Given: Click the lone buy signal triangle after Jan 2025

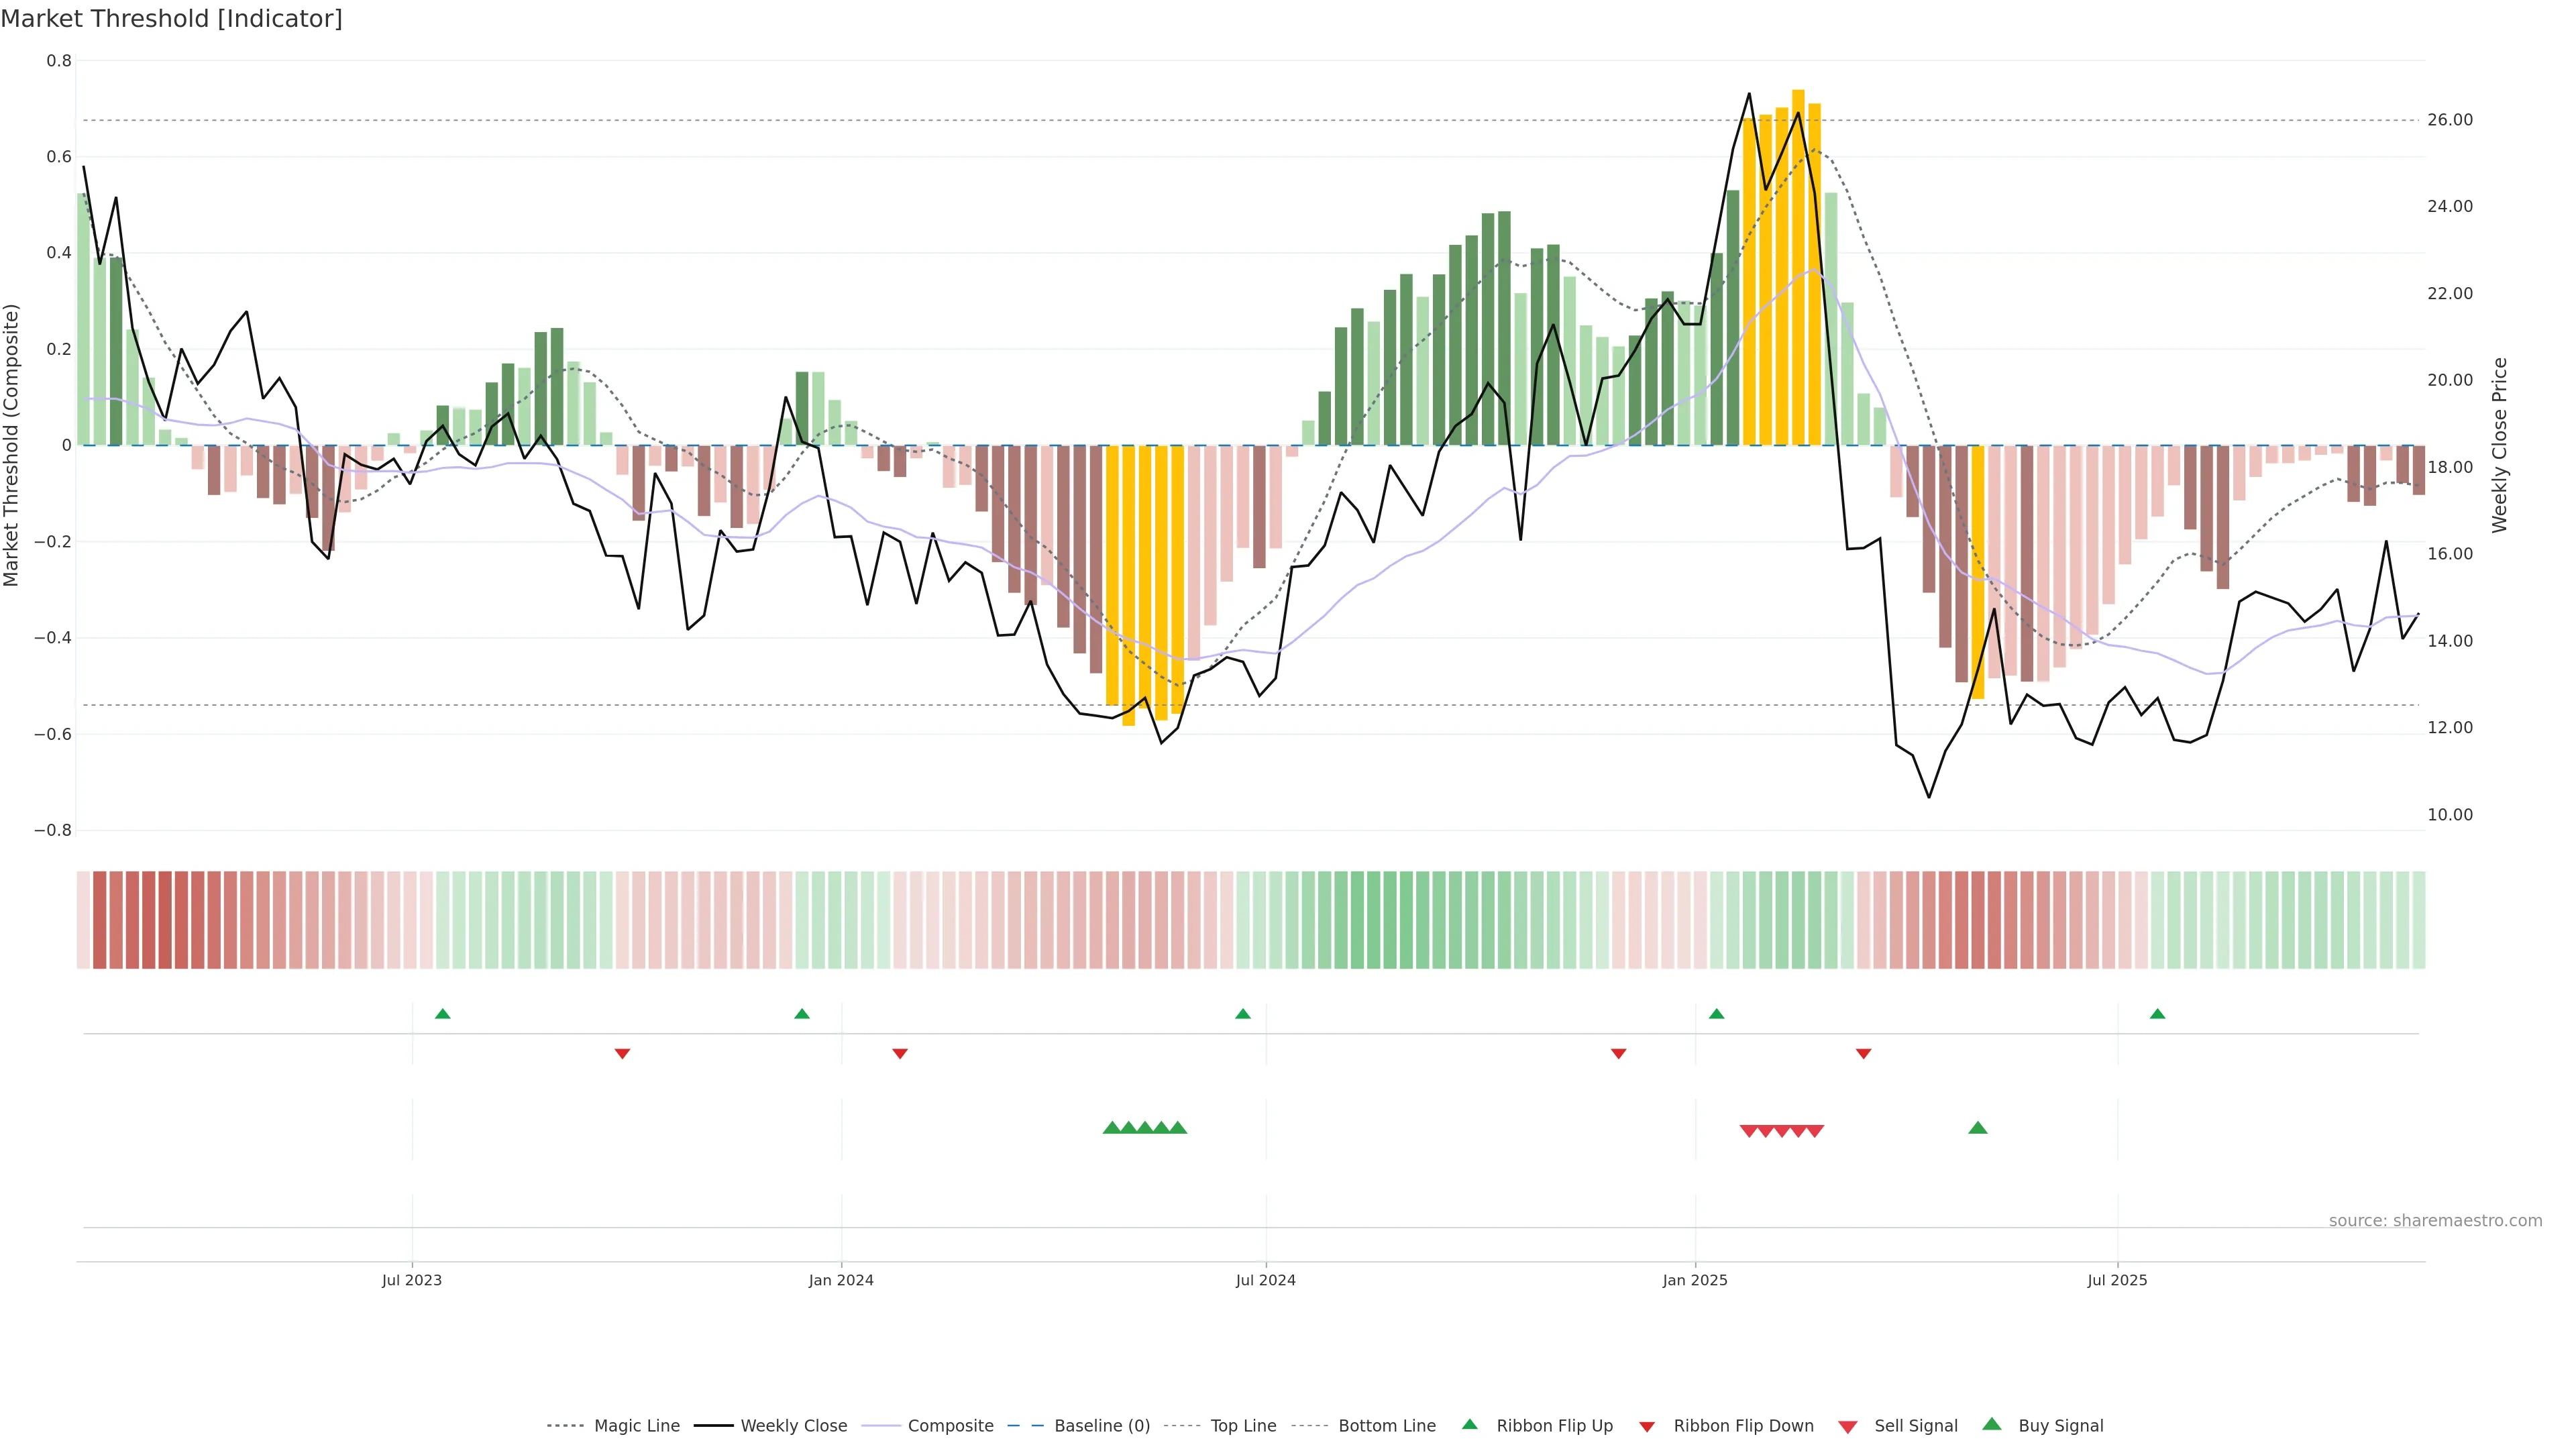Looking at the screenshot, I should (x=1977, y=1128).
